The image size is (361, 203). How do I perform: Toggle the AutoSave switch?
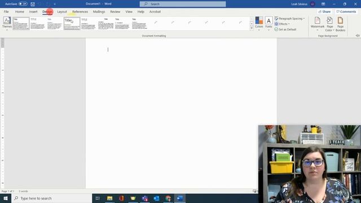[x=23, y=4]
